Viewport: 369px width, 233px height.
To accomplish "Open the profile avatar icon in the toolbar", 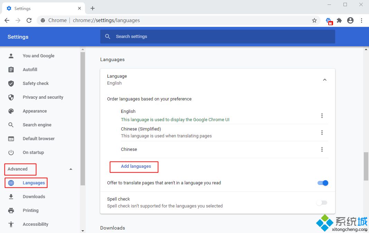I will click(350, 20).
